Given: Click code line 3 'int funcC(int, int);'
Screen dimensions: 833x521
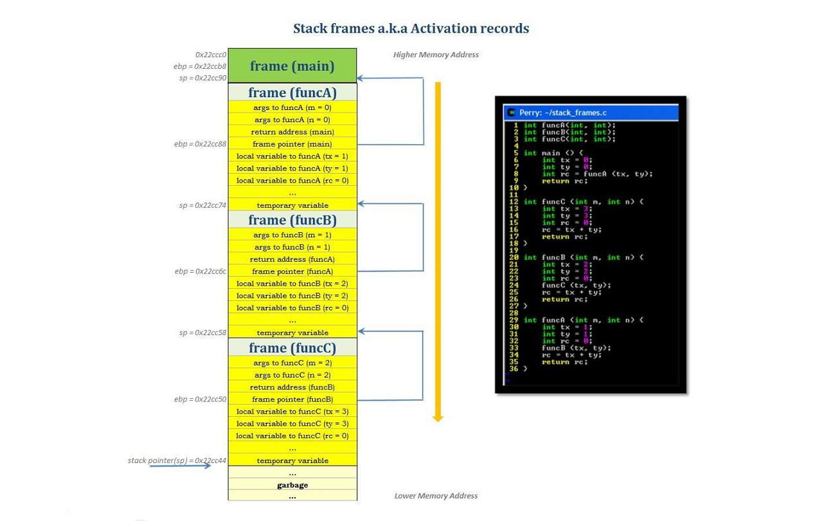Looking at the screenshot, I should click(x=569, y=139).
